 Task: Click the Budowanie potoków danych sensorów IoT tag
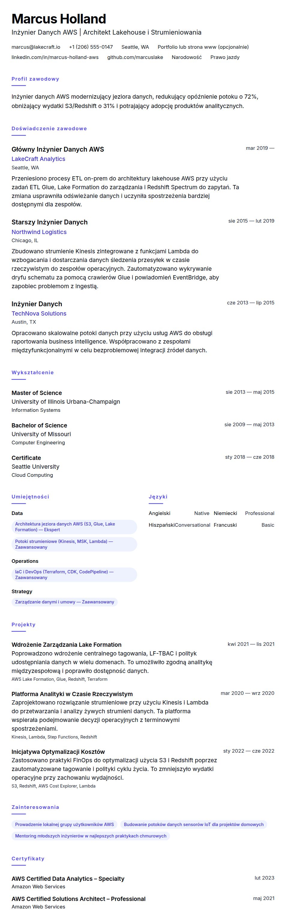point(194,825)
